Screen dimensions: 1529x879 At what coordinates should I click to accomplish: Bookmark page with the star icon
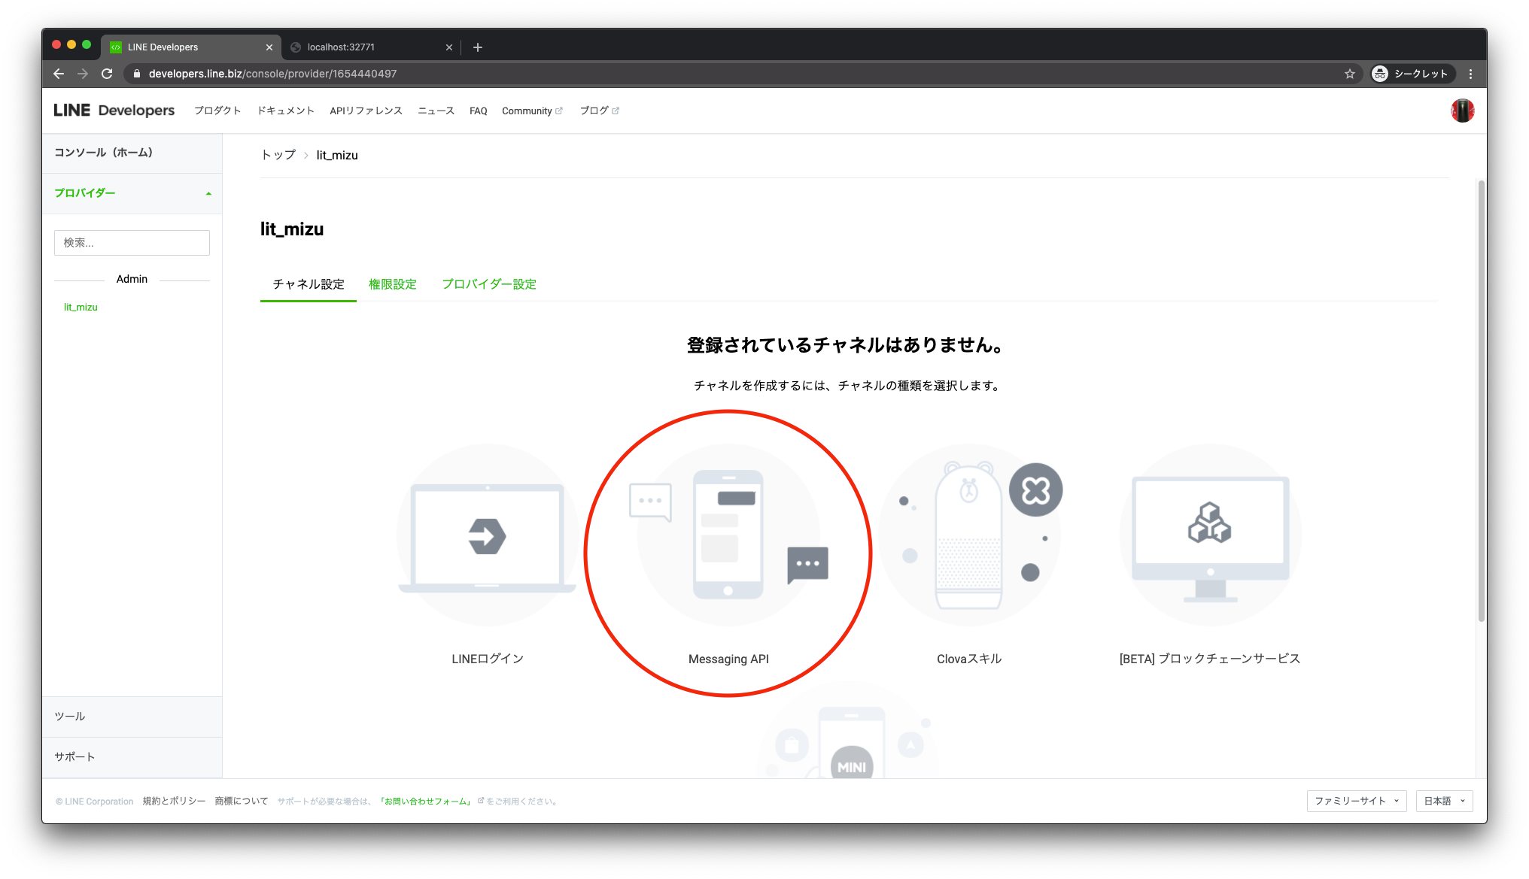(1350, 74)
